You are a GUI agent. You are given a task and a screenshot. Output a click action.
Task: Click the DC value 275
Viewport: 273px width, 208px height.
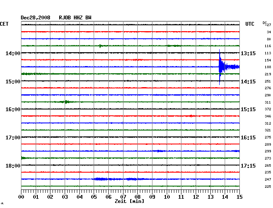pyautogui.click(x=268, y=137)
